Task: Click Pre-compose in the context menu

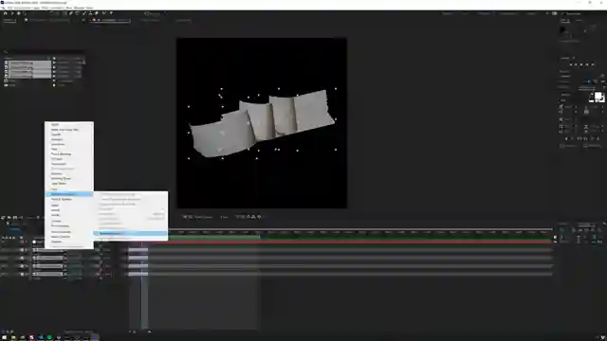Action: 69,225
